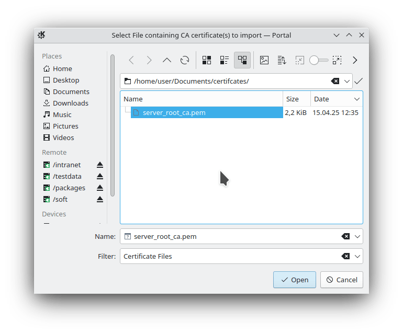This screenshot has height=334, width=403.
Task: Open Documents in Places sidebar
Action: pyautogui.click(x=71, y=91)
